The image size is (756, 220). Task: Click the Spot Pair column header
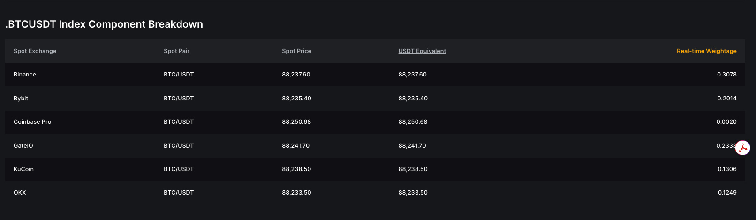point(176,51)
